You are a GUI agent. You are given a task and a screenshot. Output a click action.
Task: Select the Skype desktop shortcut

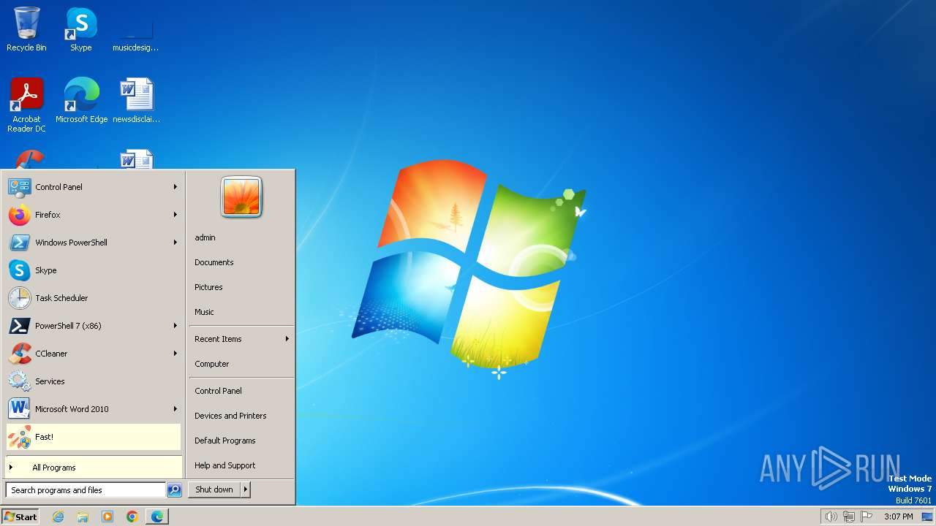(80, 29)
